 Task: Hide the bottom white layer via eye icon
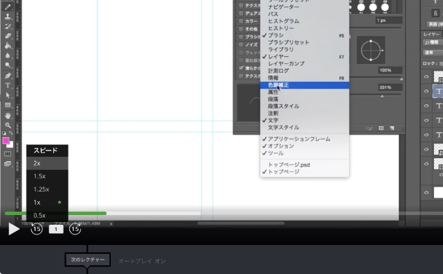[x=426, y=192]
